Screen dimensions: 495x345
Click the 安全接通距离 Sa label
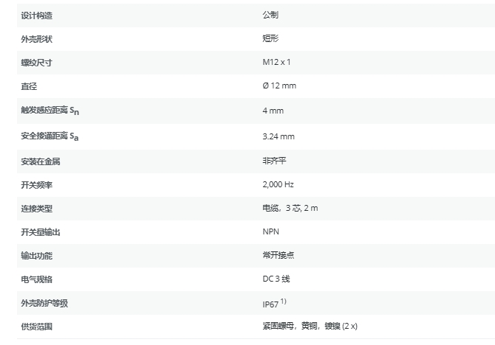(49, 136)
